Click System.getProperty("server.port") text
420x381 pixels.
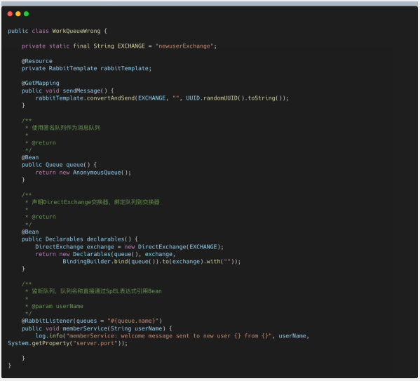tap(66, 344)
